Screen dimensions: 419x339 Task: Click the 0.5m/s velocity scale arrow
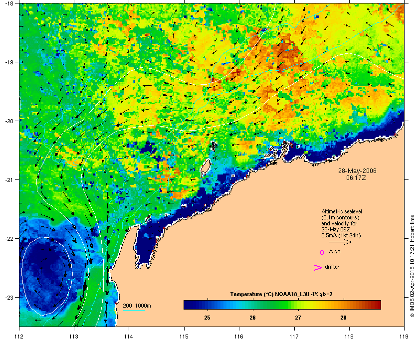tap(340, 242)
